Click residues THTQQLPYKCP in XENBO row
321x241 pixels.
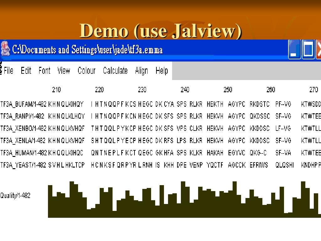tap(113, 128)
